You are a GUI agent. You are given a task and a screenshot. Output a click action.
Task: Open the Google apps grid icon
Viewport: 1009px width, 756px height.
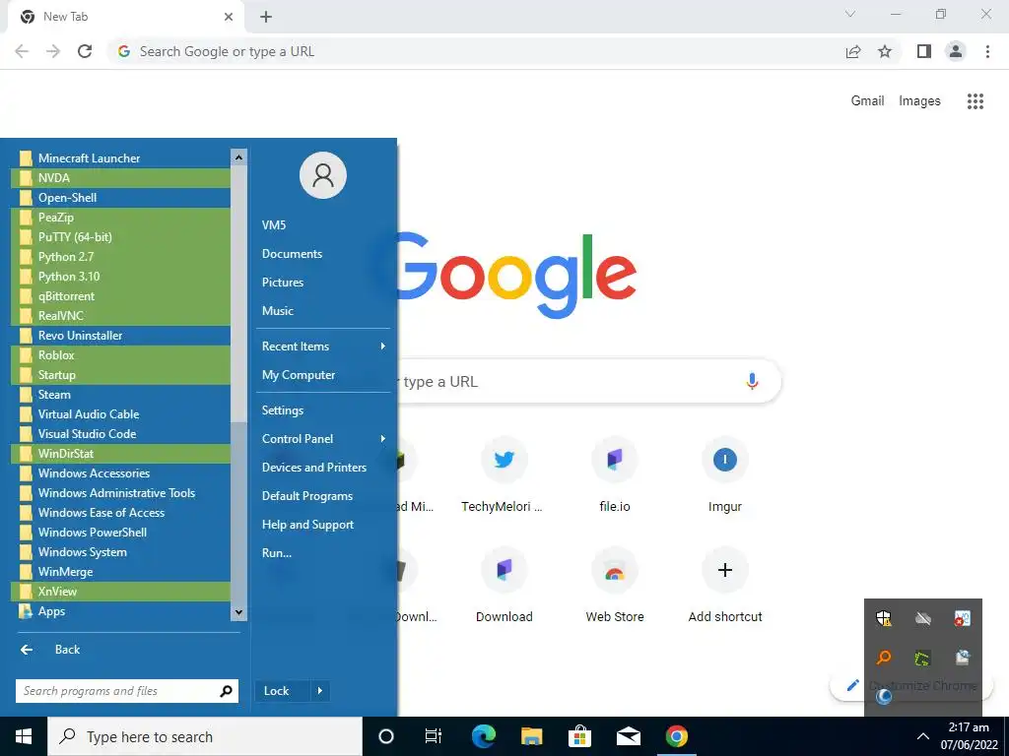tap(975, 101)
